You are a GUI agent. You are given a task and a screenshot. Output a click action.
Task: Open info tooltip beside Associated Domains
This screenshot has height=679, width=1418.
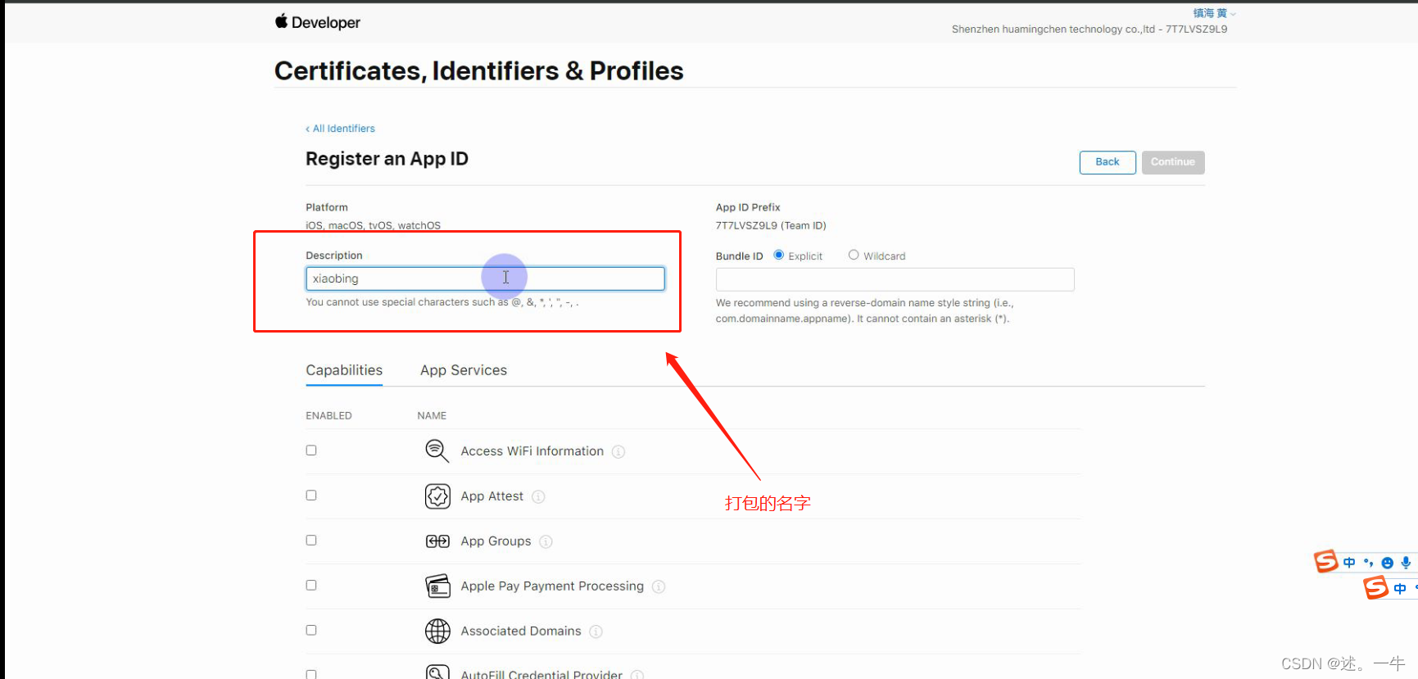(596, 631)
